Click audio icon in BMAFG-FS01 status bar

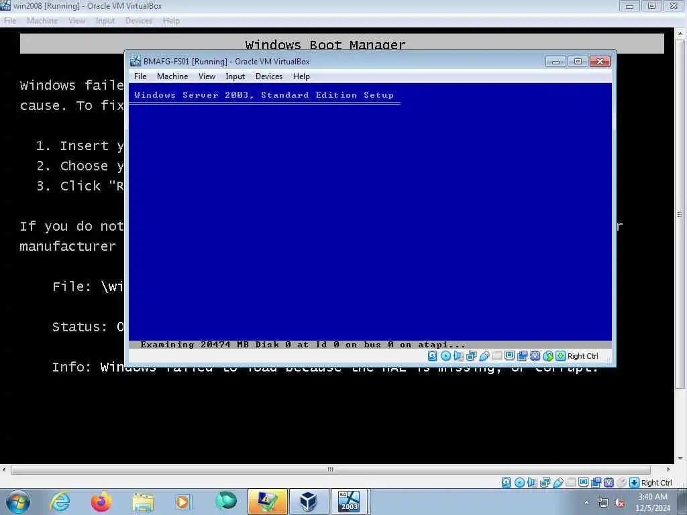coord(458,356)
